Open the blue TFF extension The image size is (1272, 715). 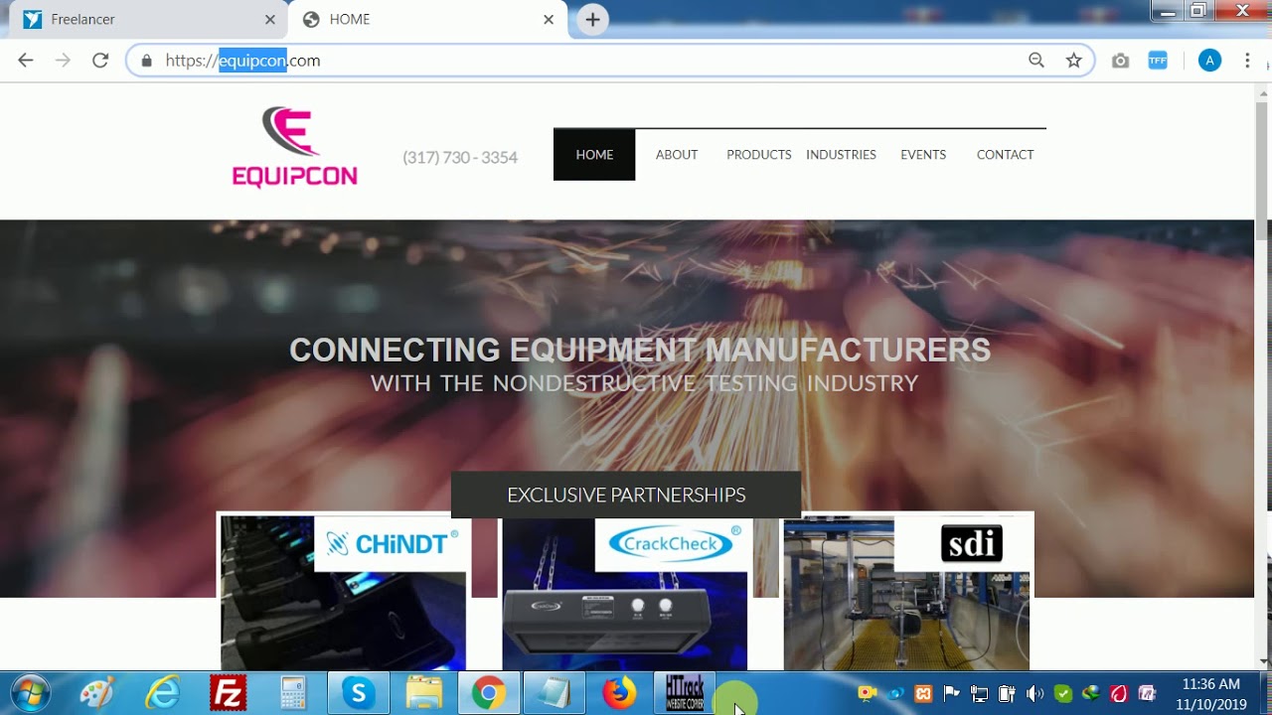[x=1158, y=61]
